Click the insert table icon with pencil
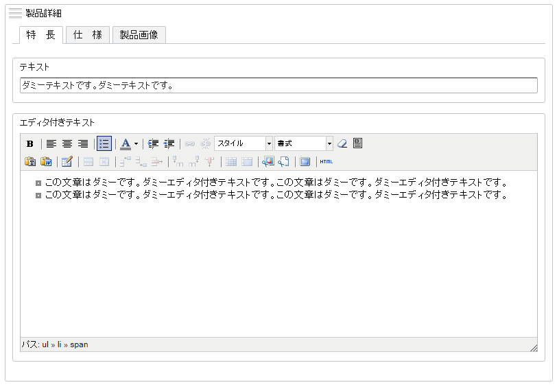The image size is (557, 387). pyautogui.click(x=67, y=162)
